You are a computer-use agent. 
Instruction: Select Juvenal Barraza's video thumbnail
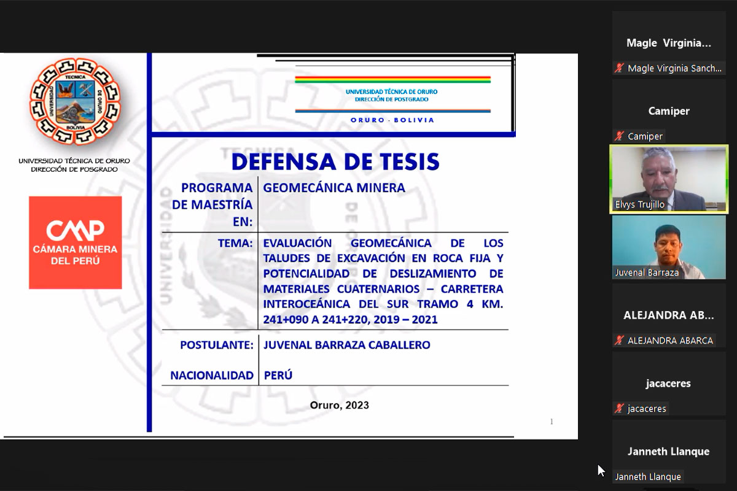tap(668, 245)
